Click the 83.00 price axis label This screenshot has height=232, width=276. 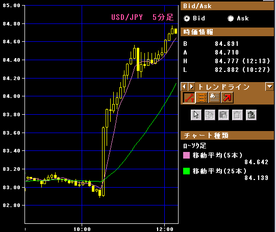click(x=12, y=187)
